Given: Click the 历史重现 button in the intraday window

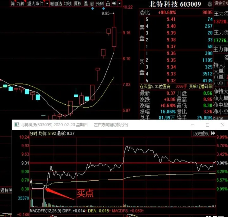Looking at the screenshot, I should [x=201, y=134].
